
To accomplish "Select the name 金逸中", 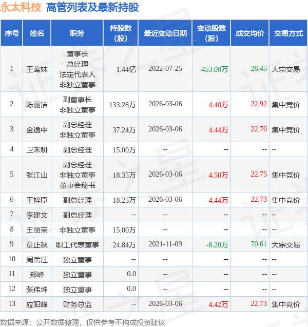I will tap(36, 130).
